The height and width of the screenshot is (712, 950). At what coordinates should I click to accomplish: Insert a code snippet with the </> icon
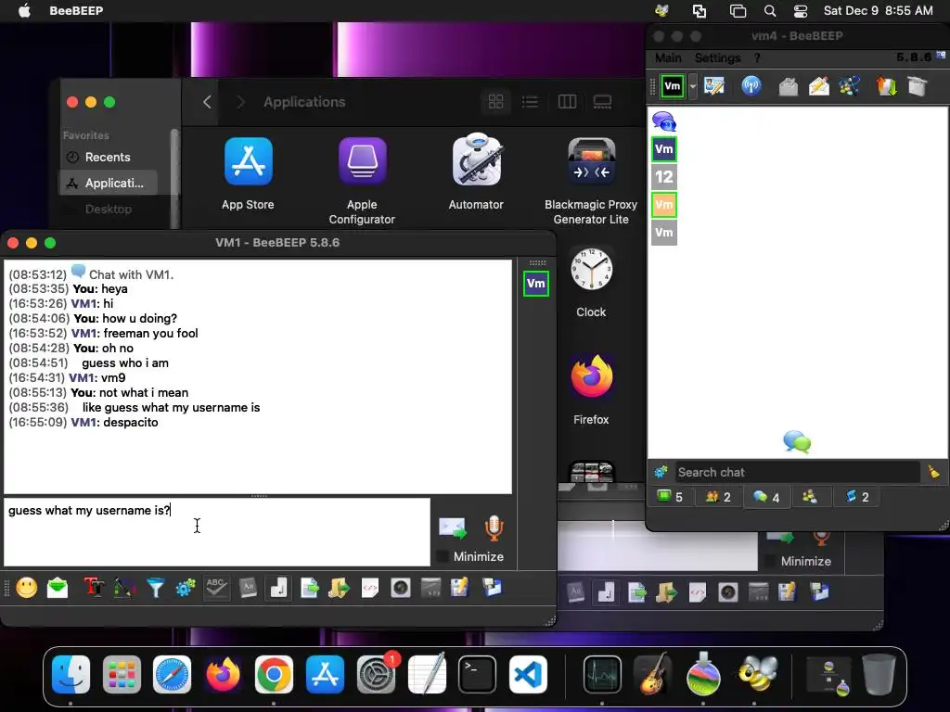point(369,588)
